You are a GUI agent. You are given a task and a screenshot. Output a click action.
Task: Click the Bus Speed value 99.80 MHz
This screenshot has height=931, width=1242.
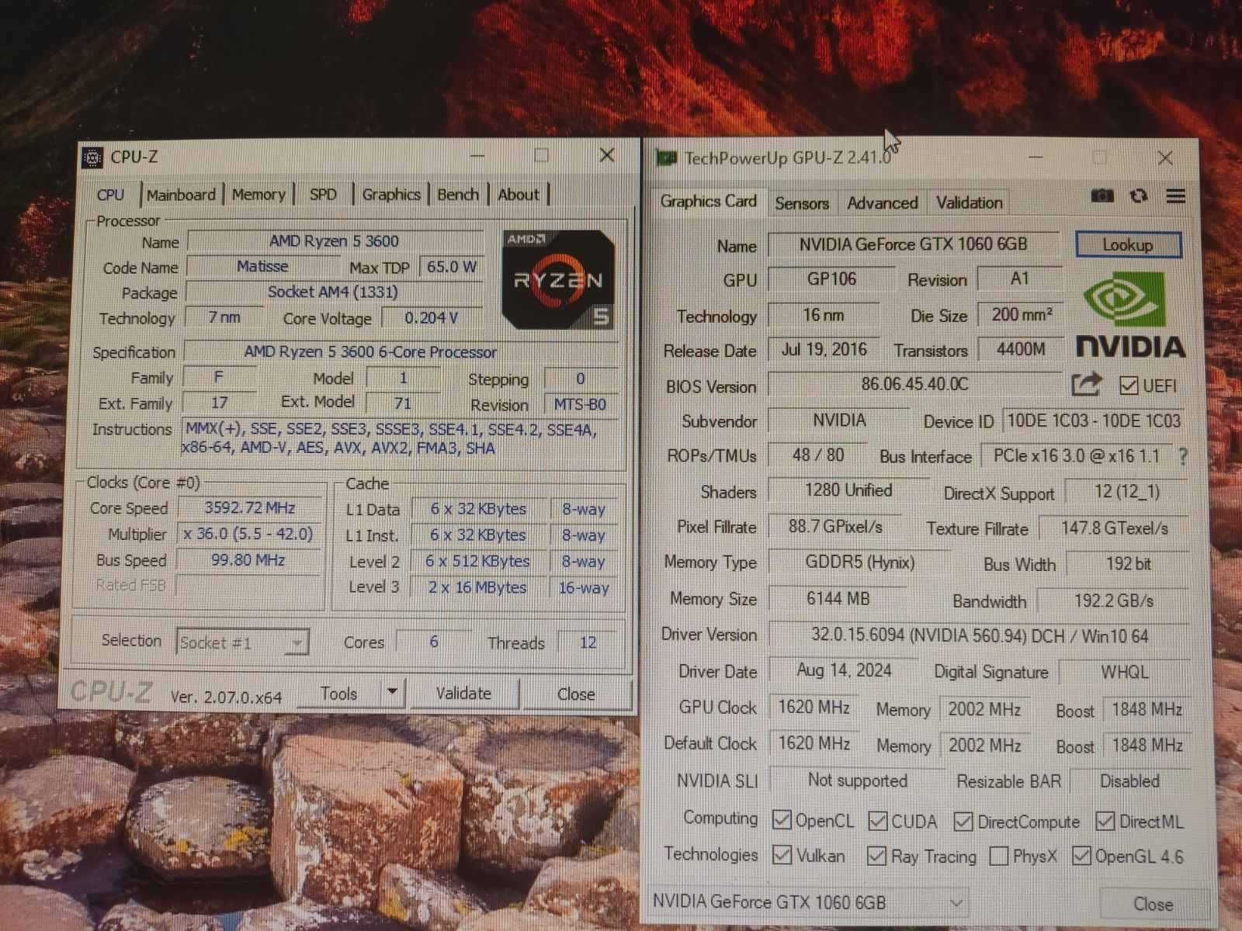coord(248,560)
